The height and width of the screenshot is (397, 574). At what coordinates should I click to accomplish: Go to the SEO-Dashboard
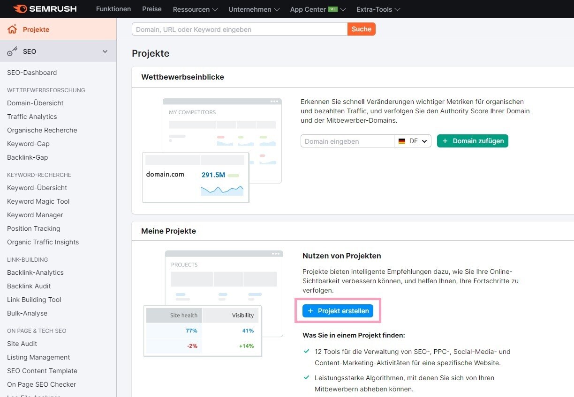[x=31, y=73]
